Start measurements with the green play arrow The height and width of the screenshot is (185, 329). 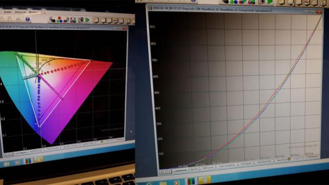click(87, 20)
